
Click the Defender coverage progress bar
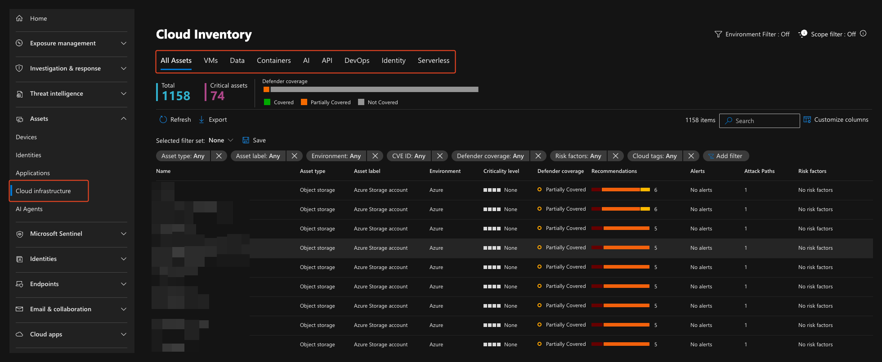click(x=371, y=89)
